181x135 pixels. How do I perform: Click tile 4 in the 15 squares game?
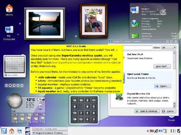pyautogui.click(x=87, y=119)
